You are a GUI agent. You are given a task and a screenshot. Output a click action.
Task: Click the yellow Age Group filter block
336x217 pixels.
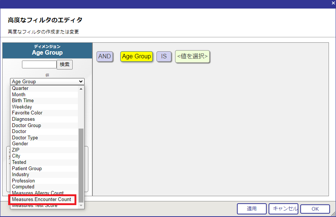click(136, 56)
